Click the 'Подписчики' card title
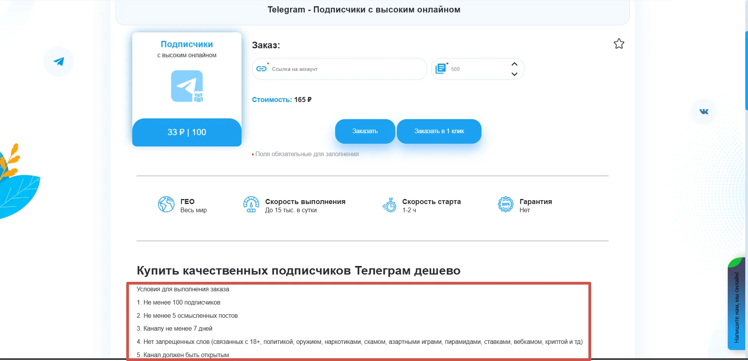748x361 pixels. [x=187, y=44]
